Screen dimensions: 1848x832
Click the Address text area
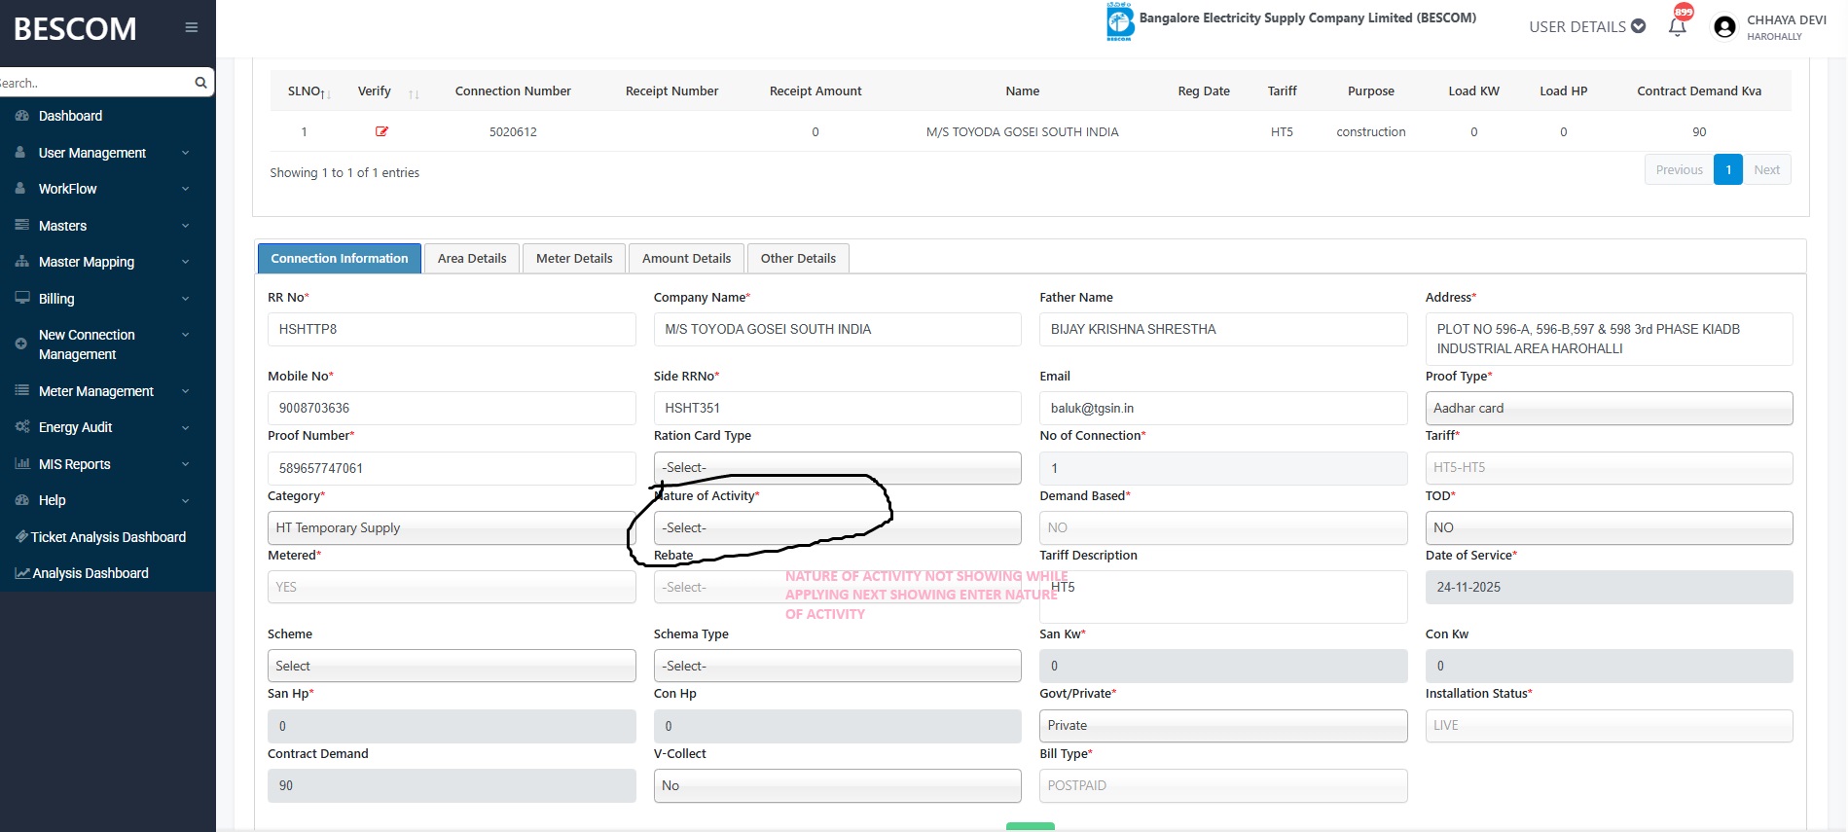1609,339
